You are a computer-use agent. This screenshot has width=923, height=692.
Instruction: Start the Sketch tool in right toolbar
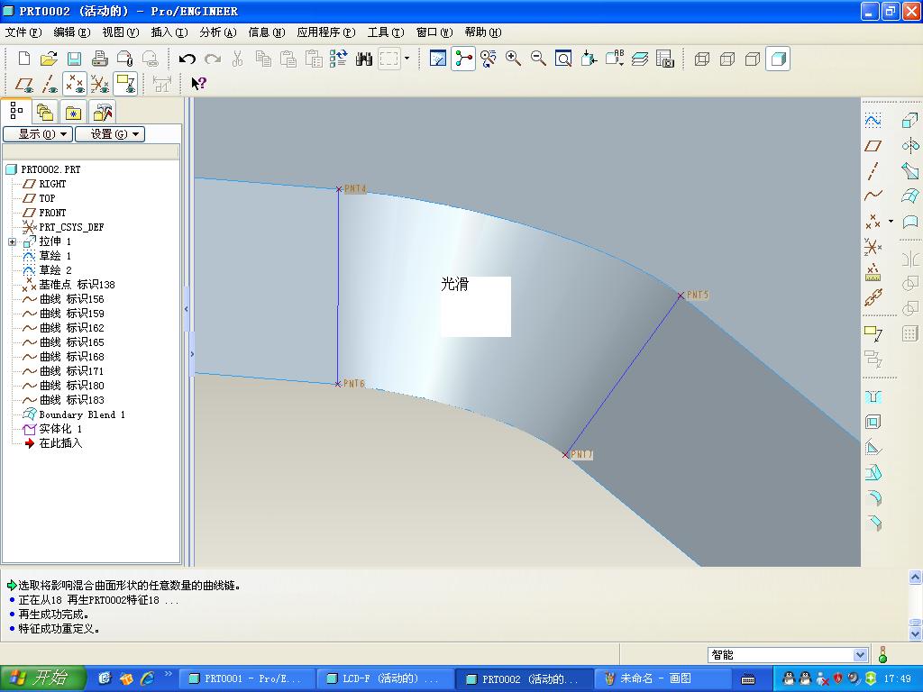873,121
